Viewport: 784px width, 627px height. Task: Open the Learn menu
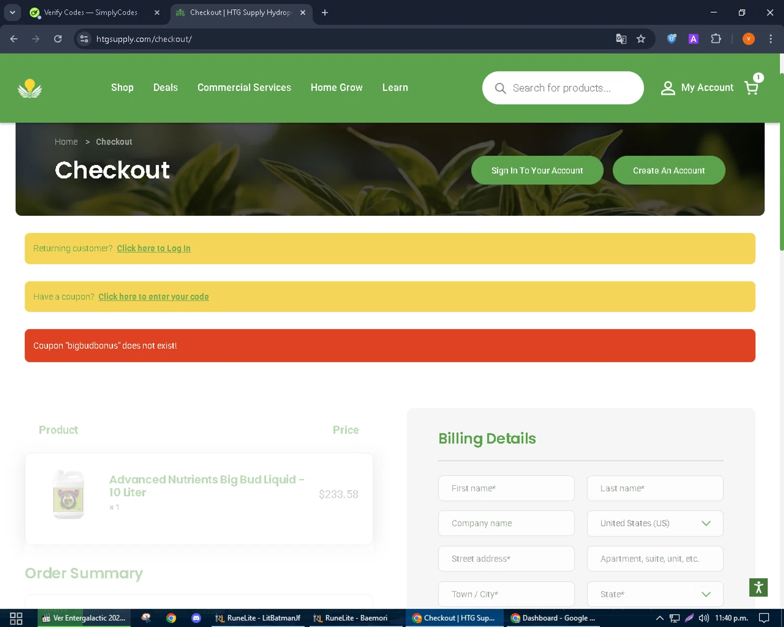(395, 88)
